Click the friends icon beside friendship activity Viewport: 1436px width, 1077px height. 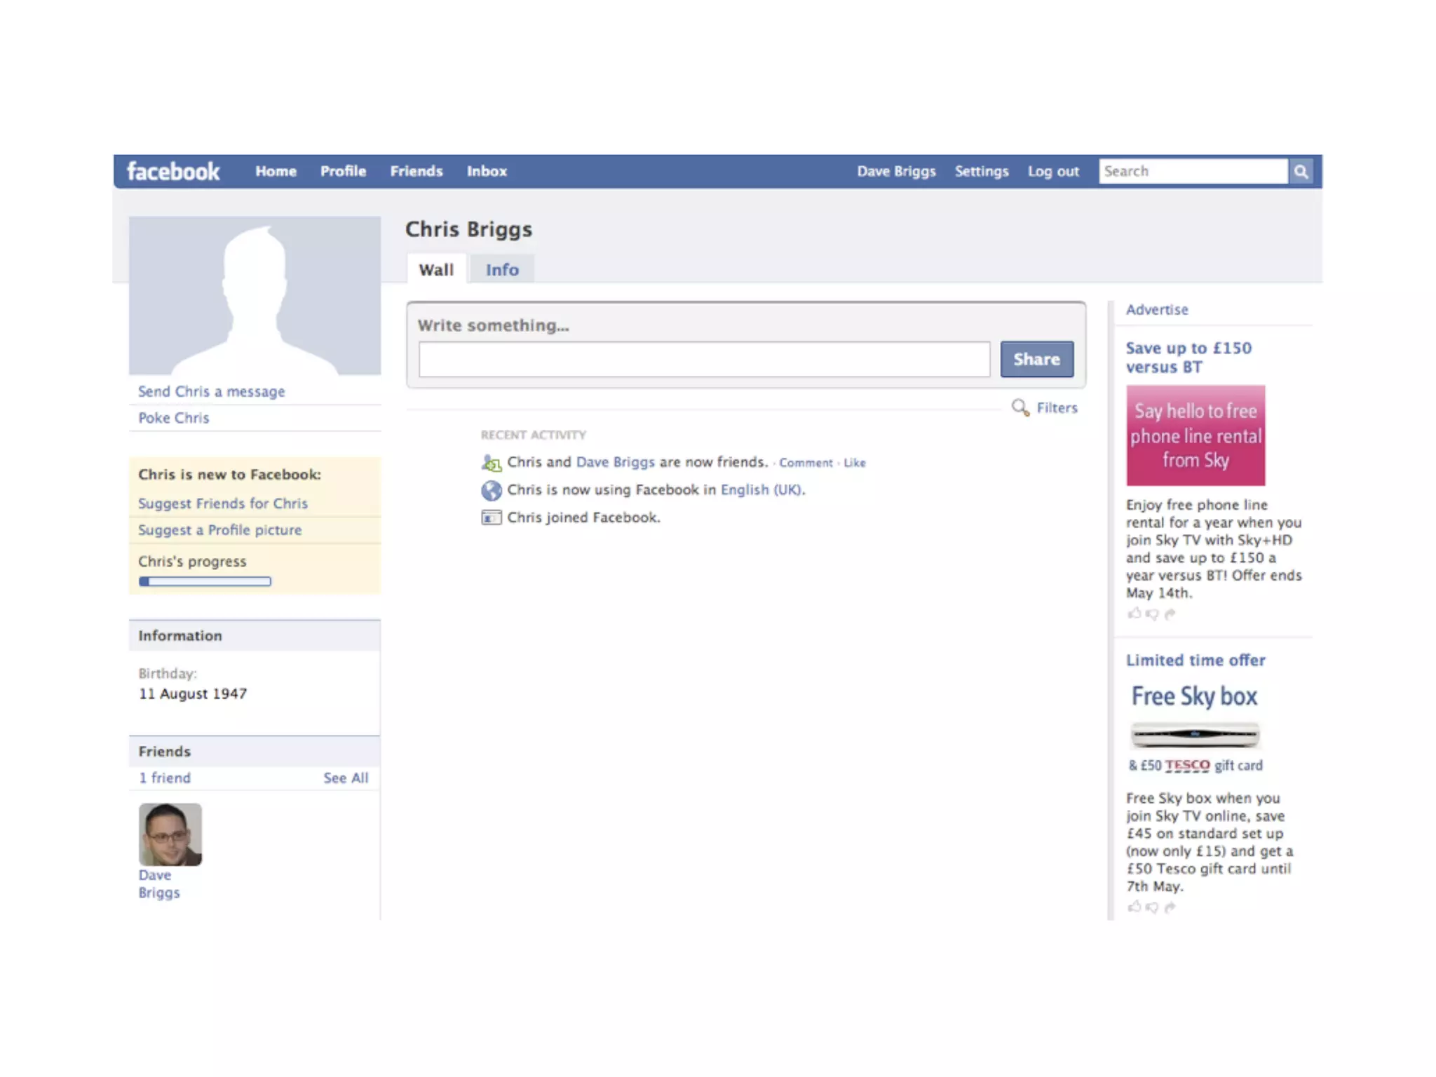(491, 463)
